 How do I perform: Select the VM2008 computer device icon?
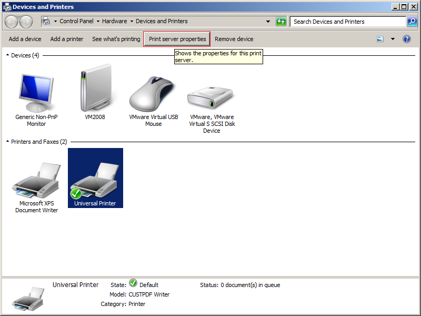pyautogui.click(x=95, y=88)
